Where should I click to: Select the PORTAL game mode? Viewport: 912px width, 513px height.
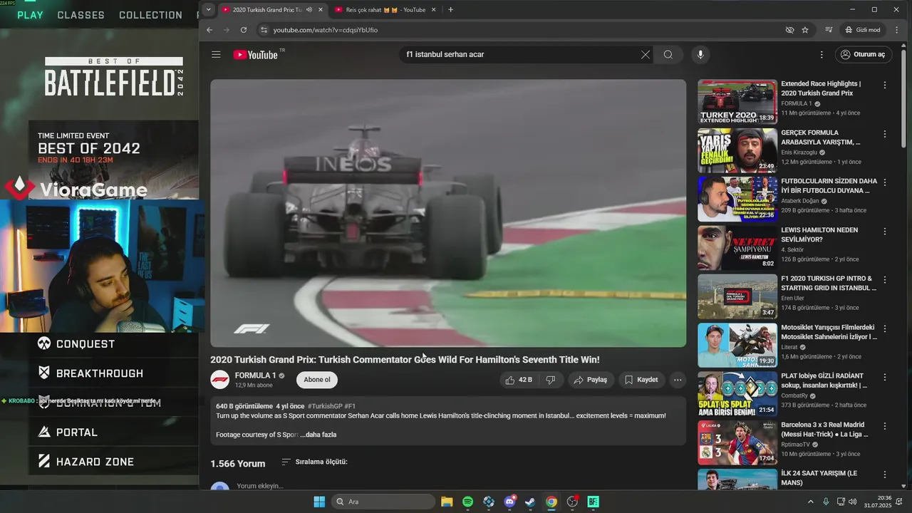coord(68,432)
